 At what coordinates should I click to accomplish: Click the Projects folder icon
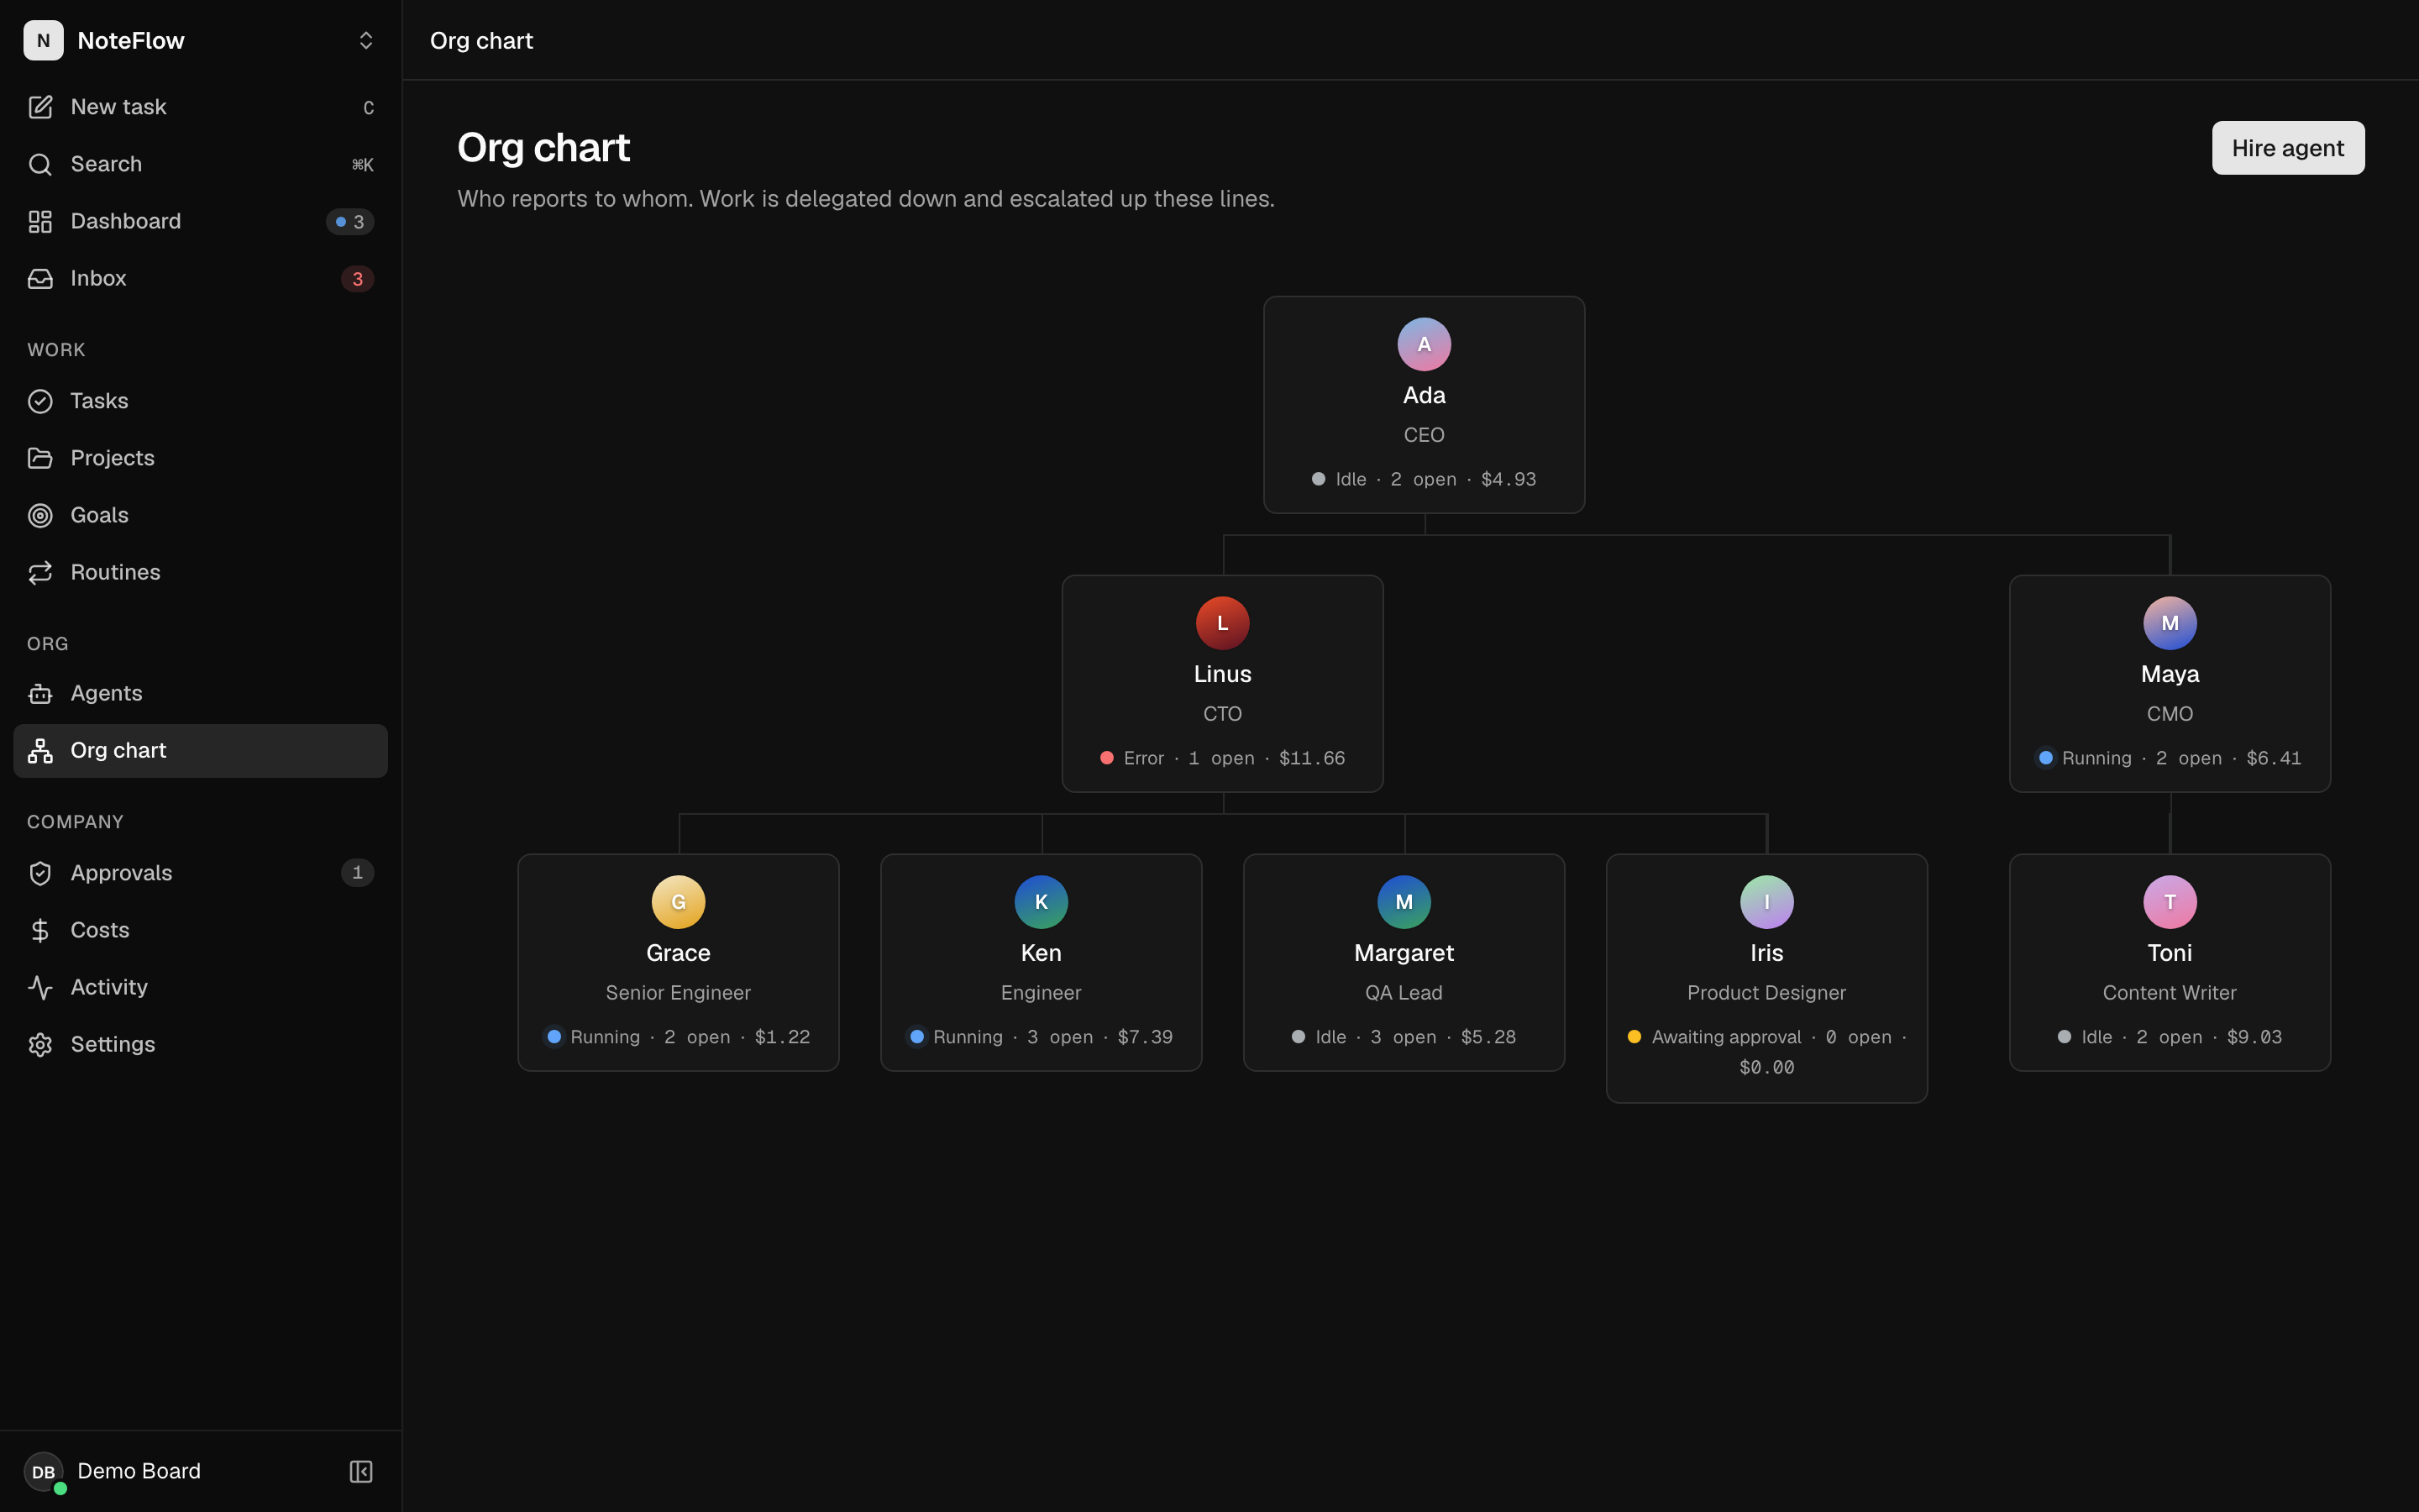(x=40, y=458)
